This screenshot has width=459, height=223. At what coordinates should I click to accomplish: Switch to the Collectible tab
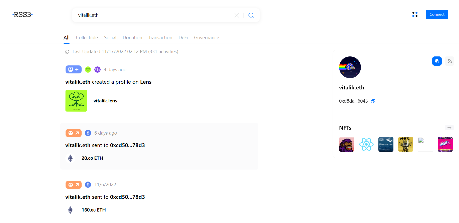(87, 38)
